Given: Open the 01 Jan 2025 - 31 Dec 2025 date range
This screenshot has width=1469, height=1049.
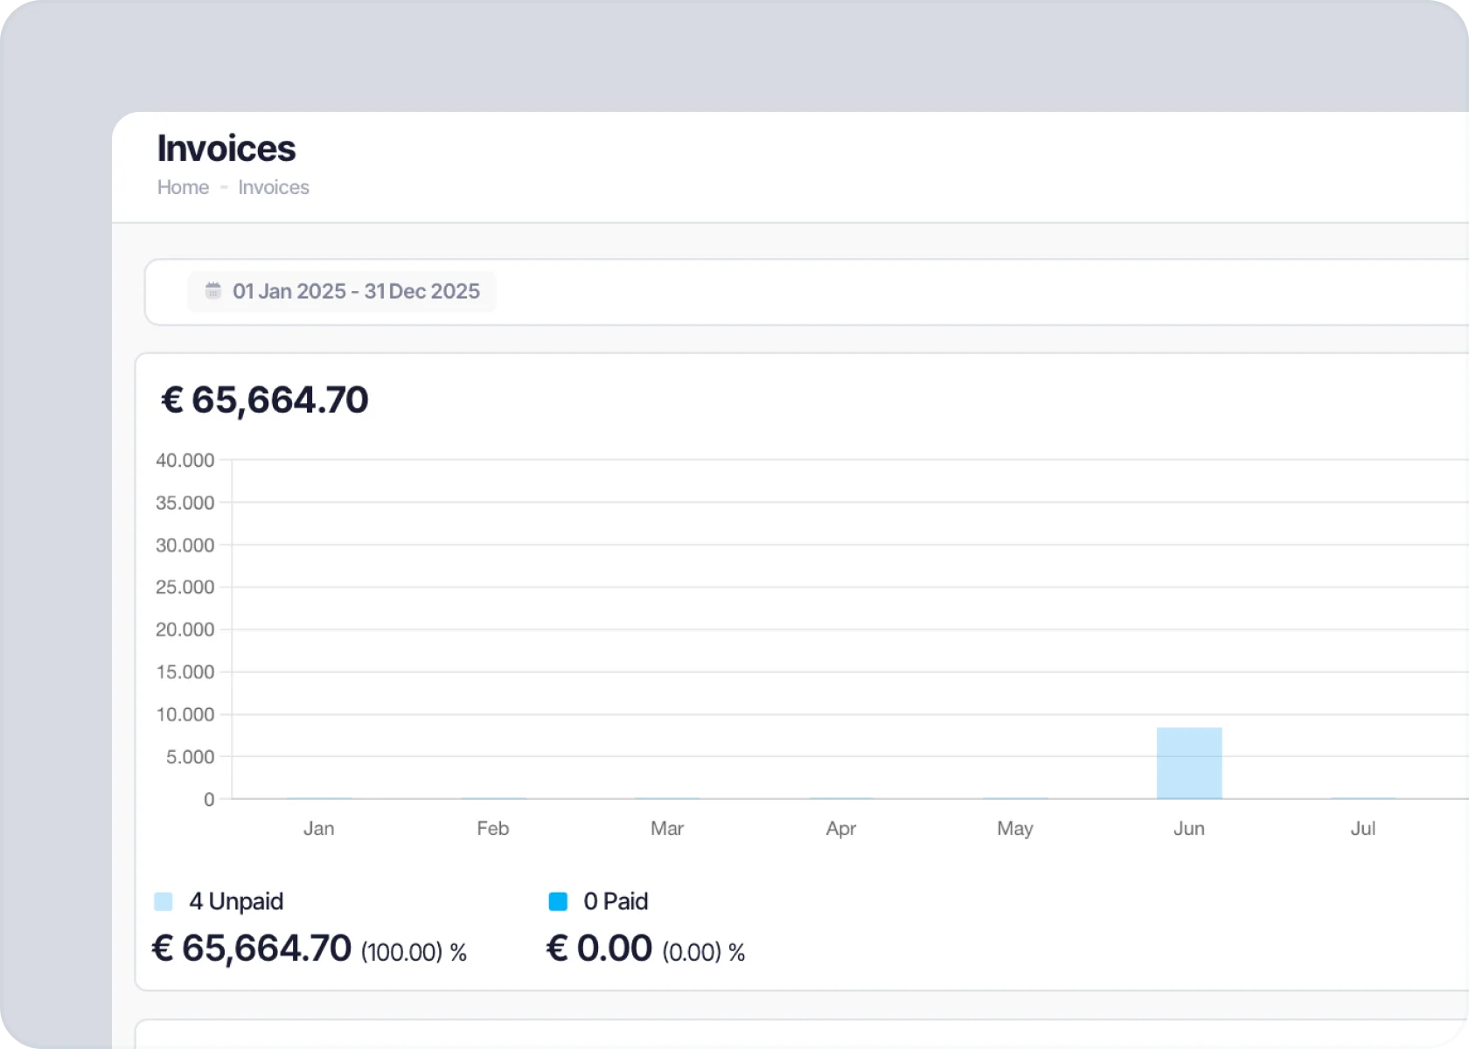Looking at the screenshot, I should 342,291.
